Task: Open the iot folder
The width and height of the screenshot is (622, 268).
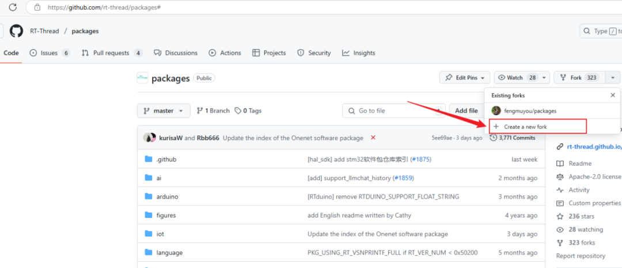Action: pyautogui.click(x=160, y=234)
